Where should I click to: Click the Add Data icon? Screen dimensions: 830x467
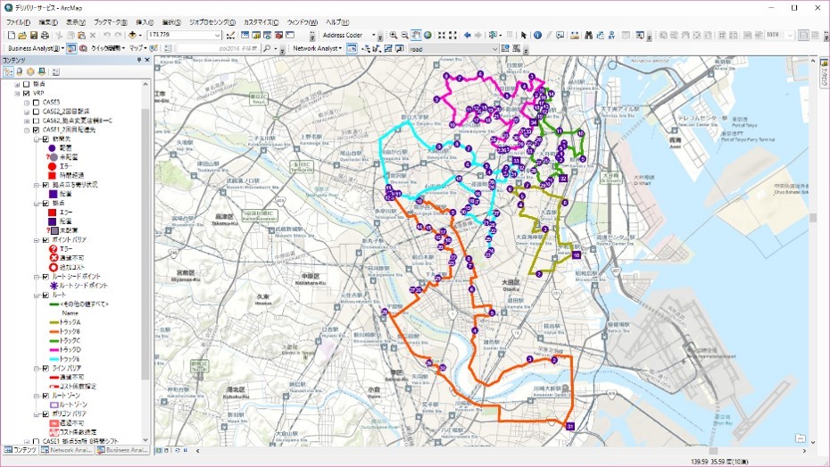pos(132,35)
